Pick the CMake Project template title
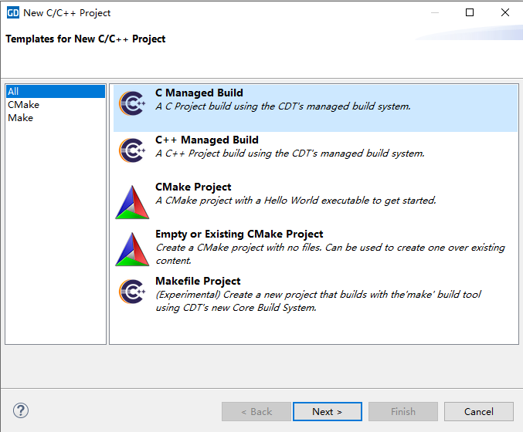The image size is (523, 432). coord(193,187)
